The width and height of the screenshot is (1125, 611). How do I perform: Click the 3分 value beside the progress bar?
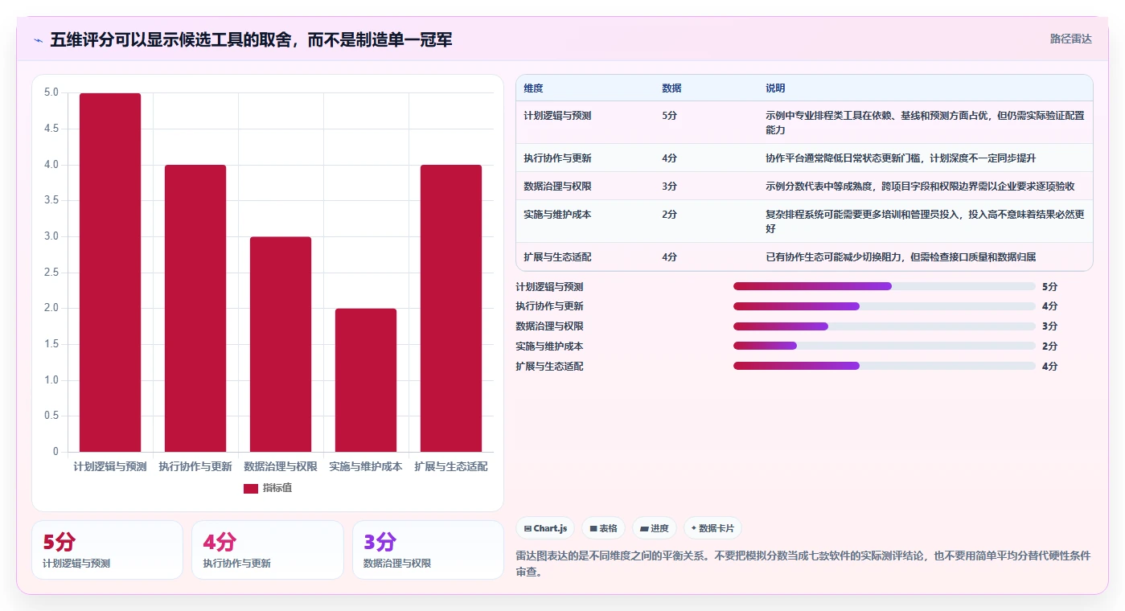pos(1049,326)
